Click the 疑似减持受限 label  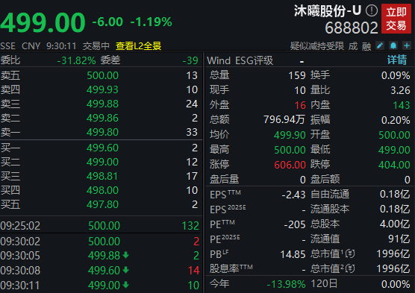[x=316, y=46]
